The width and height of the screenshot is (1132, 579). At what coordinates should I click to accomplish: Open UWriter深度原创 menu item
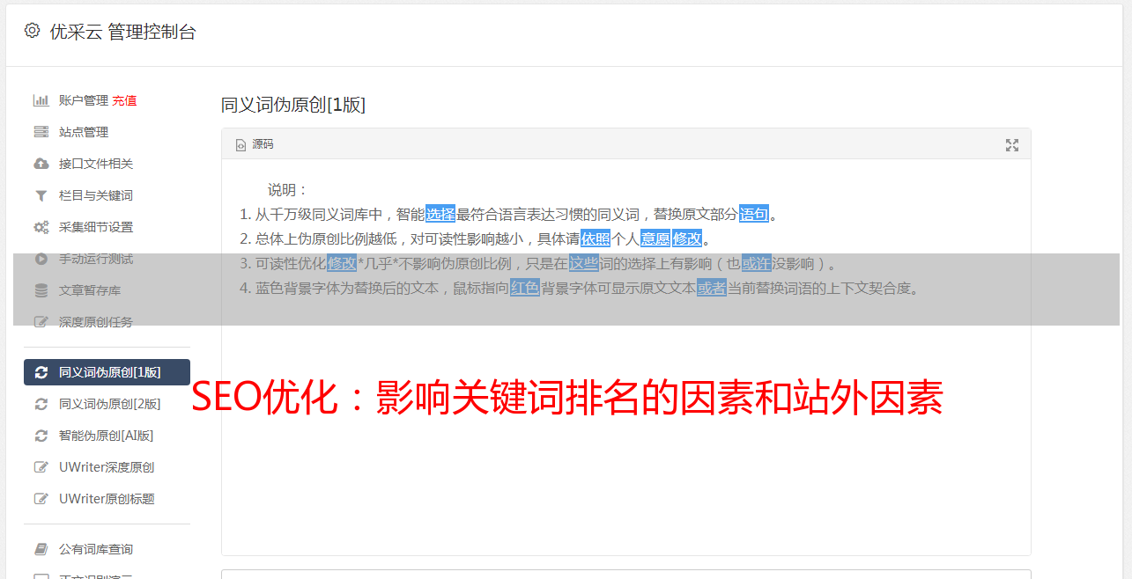[107, 467]
